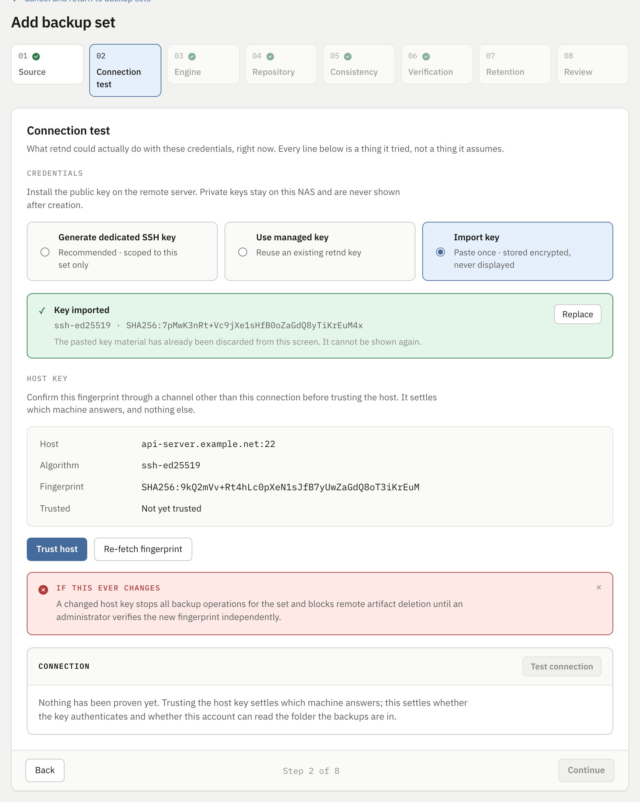Click the green check on Source step
The image size is (640, 802).
pos(36,57)
